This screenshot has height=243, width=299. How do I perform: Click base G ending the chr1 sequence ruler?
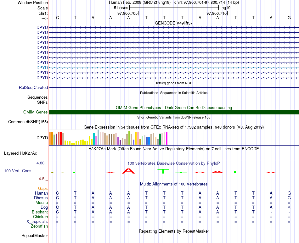pos(289,18)
